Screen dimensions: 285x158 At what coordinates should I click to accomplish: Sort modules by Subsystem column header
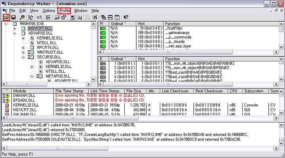tap(255, 91)
